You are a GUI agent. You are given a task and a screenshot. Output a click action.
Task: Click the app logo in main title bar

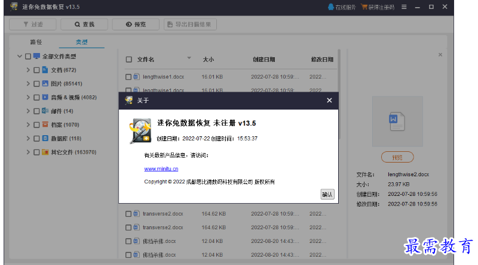pyautogui.click(x=14, y=7)
